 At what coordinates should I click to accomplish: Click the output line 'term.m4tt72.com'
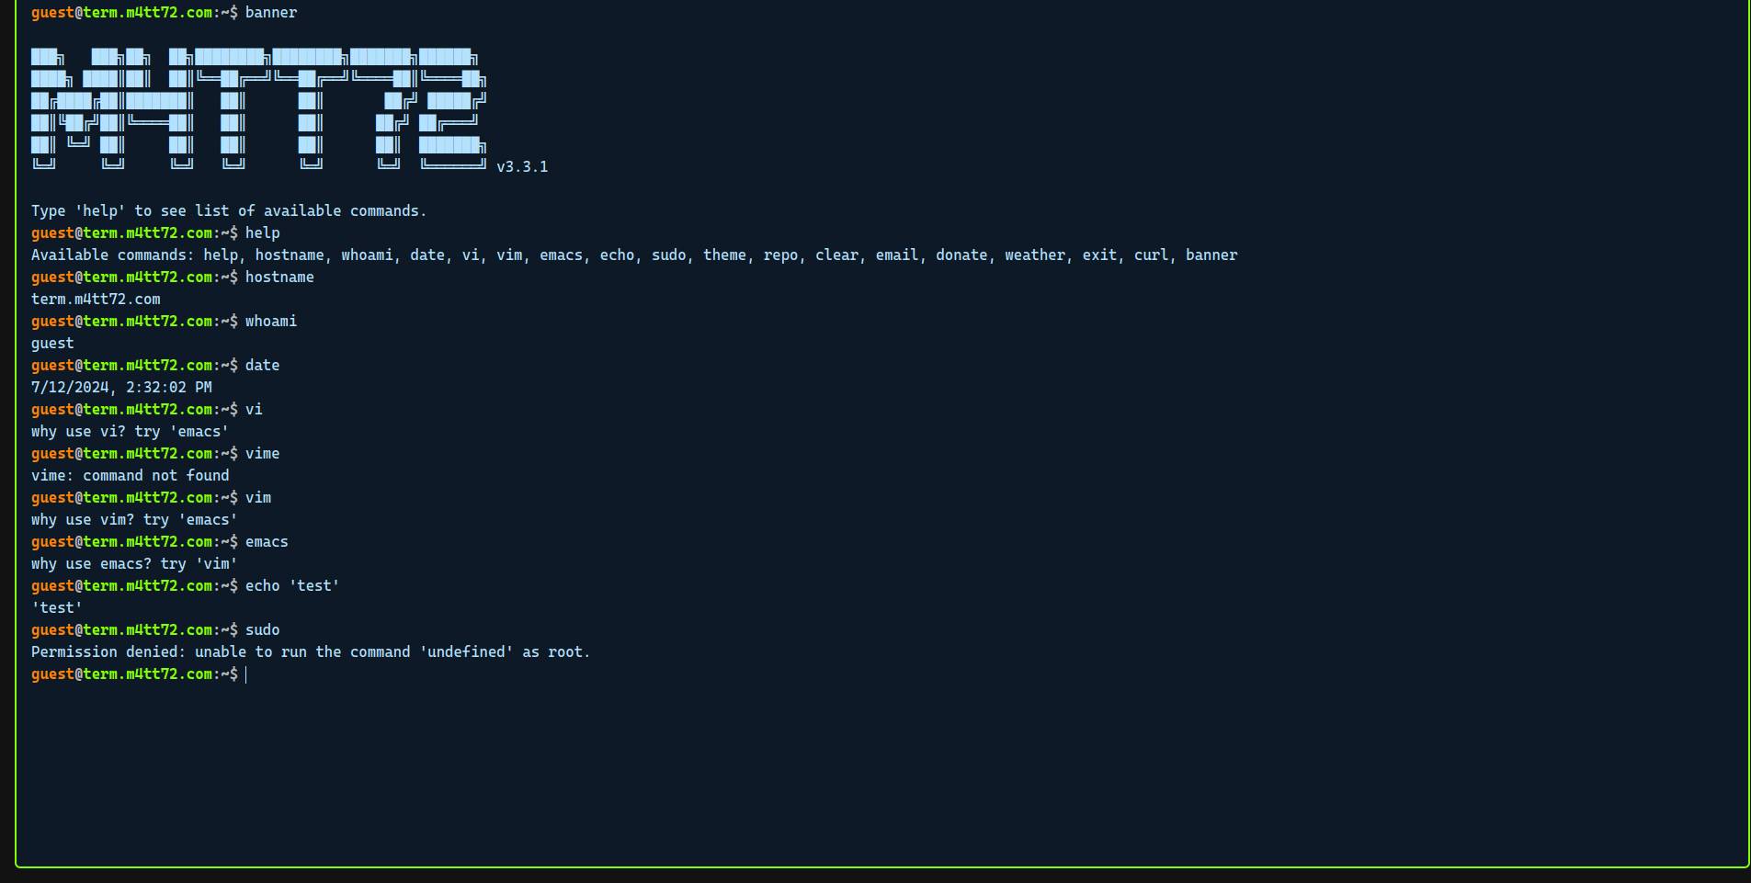point(96,300)
